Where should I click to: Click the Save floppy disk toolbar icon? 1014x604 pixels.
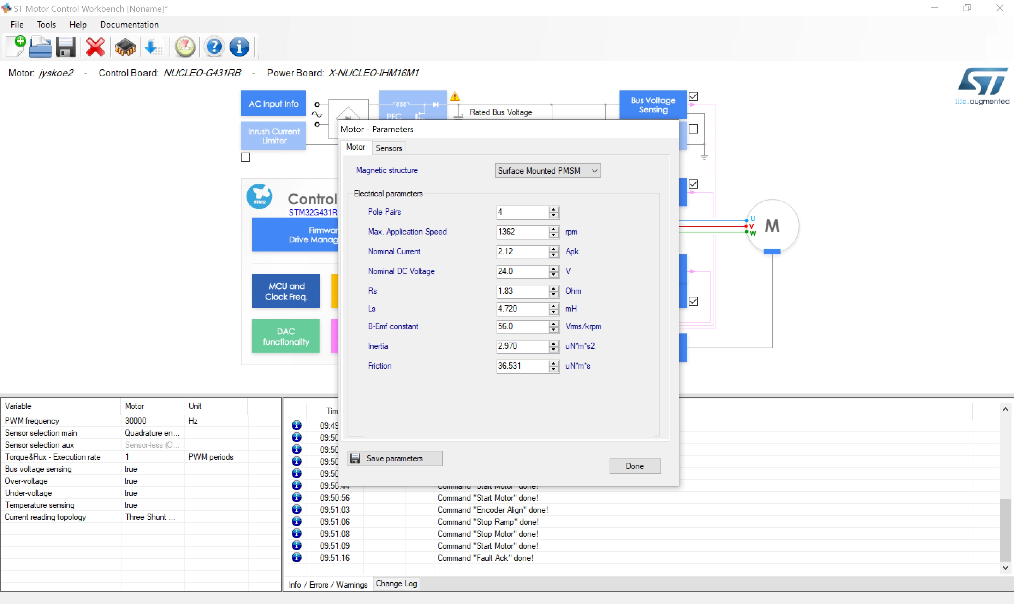tap(65, 47)
